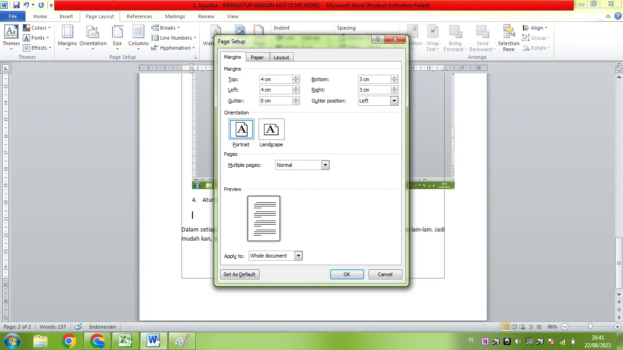Open the Apply to dropdown

coord(298,256)
